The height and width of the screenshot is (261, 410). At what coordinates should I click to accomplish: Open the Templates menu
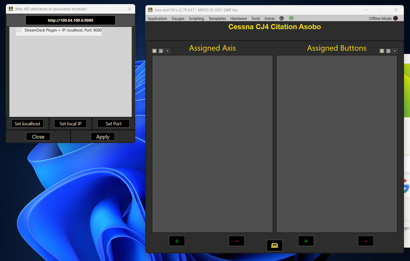click(x=217, y=19)
